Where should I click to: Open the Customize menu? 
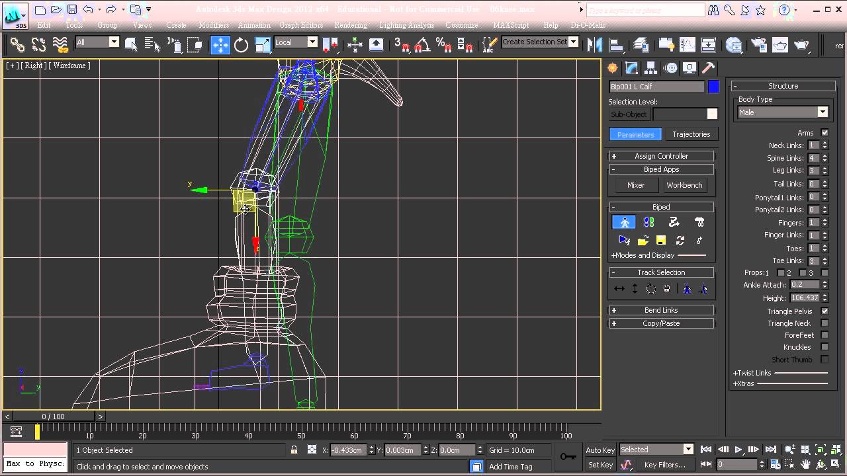[462, 25]
